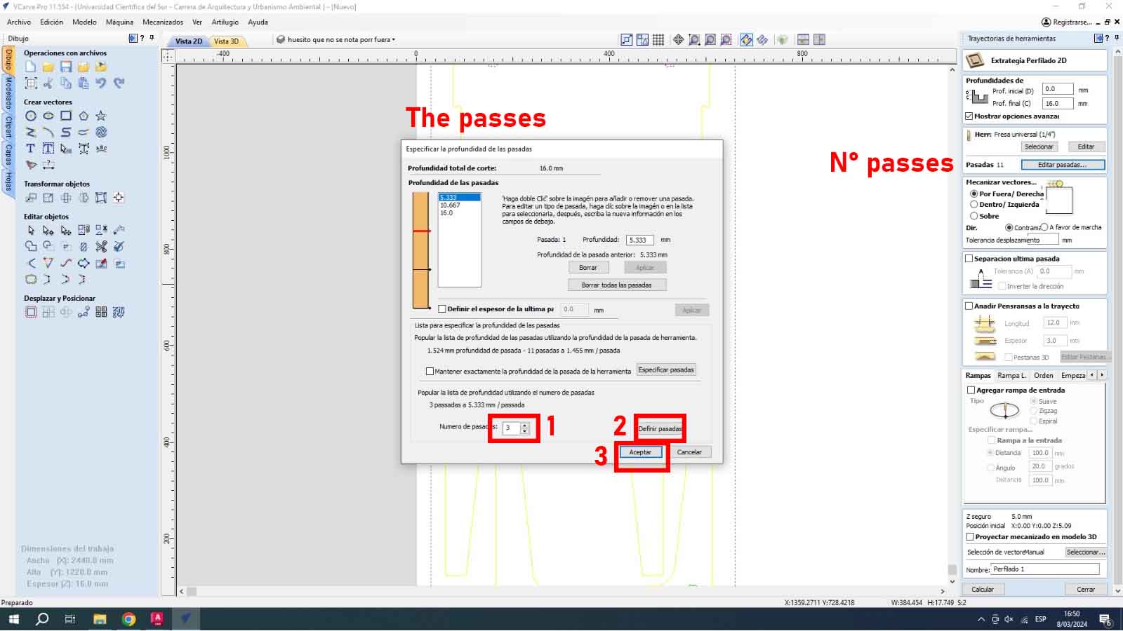Click the Especificar pasadas button
Screen dimensions: 1123x631
point(666,370)
